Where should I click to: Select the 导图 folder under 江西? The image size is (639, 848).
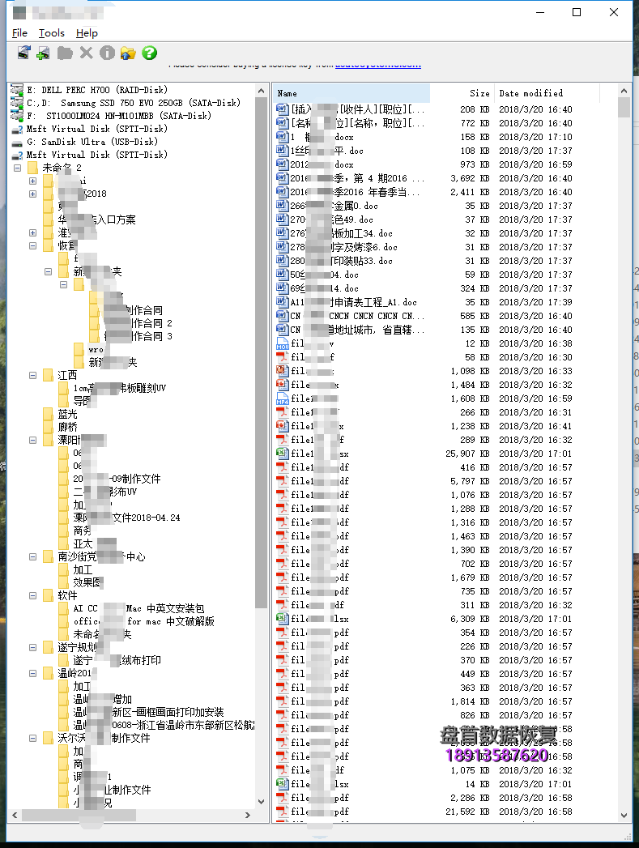[x=82, y=401]
